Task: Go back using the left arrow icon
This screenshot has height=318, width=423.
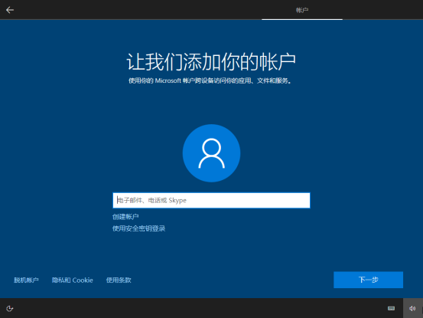Action: pos(10,10)
